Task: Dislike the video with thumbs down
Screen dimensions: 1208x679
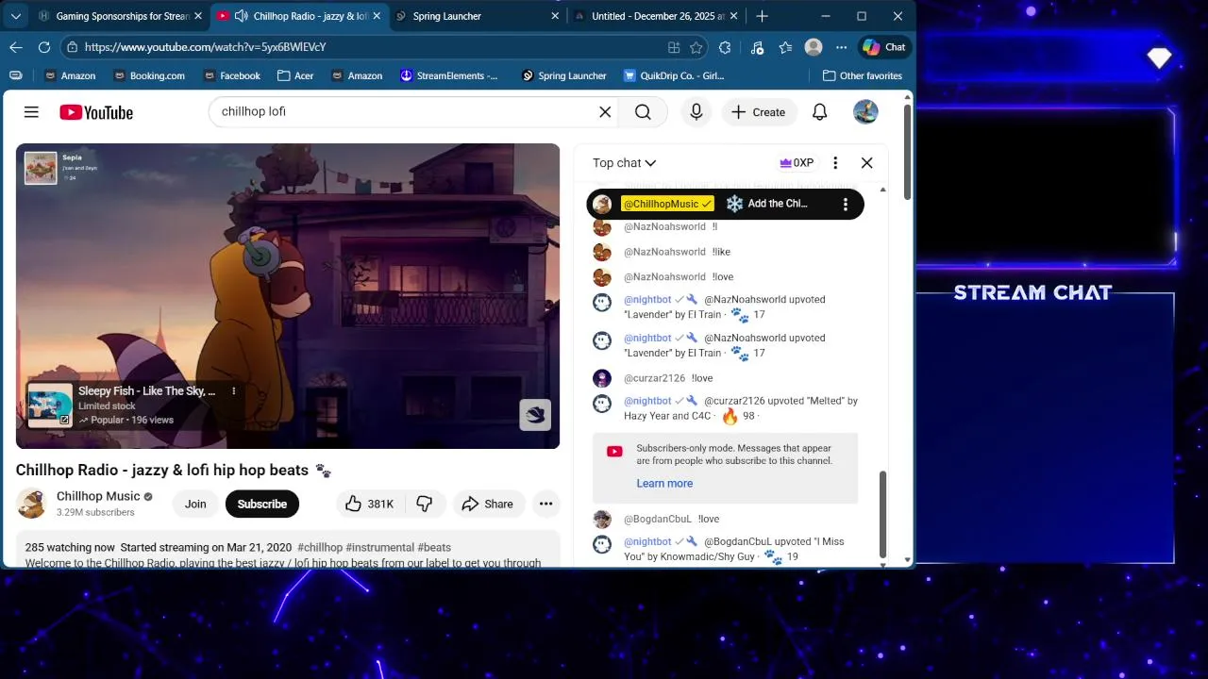Action: coord(425,504)
